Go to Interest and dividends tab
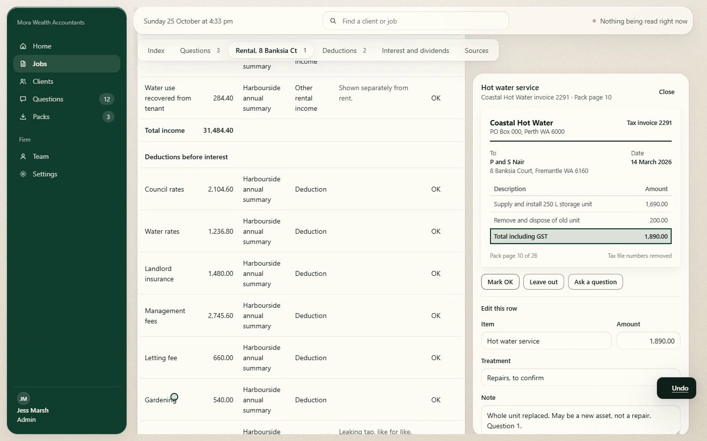Image resolution: width=707 pixels, height=441 pixels. [415, 50]
